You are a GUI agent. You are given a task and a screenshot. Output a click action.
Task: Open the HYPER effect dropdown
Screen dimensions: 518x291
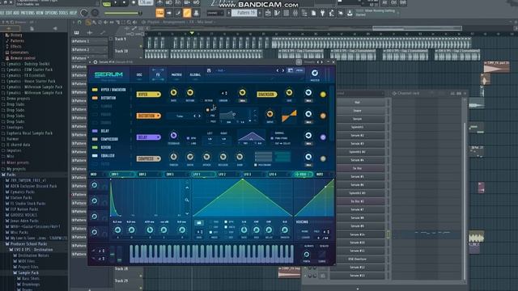tap(149, 95)
